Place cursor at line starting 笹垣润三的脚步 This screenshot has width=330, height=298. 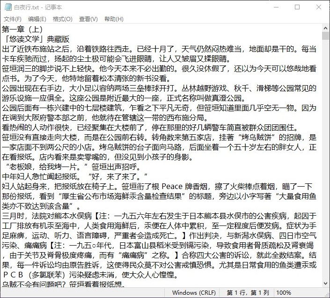coord(159,69)
